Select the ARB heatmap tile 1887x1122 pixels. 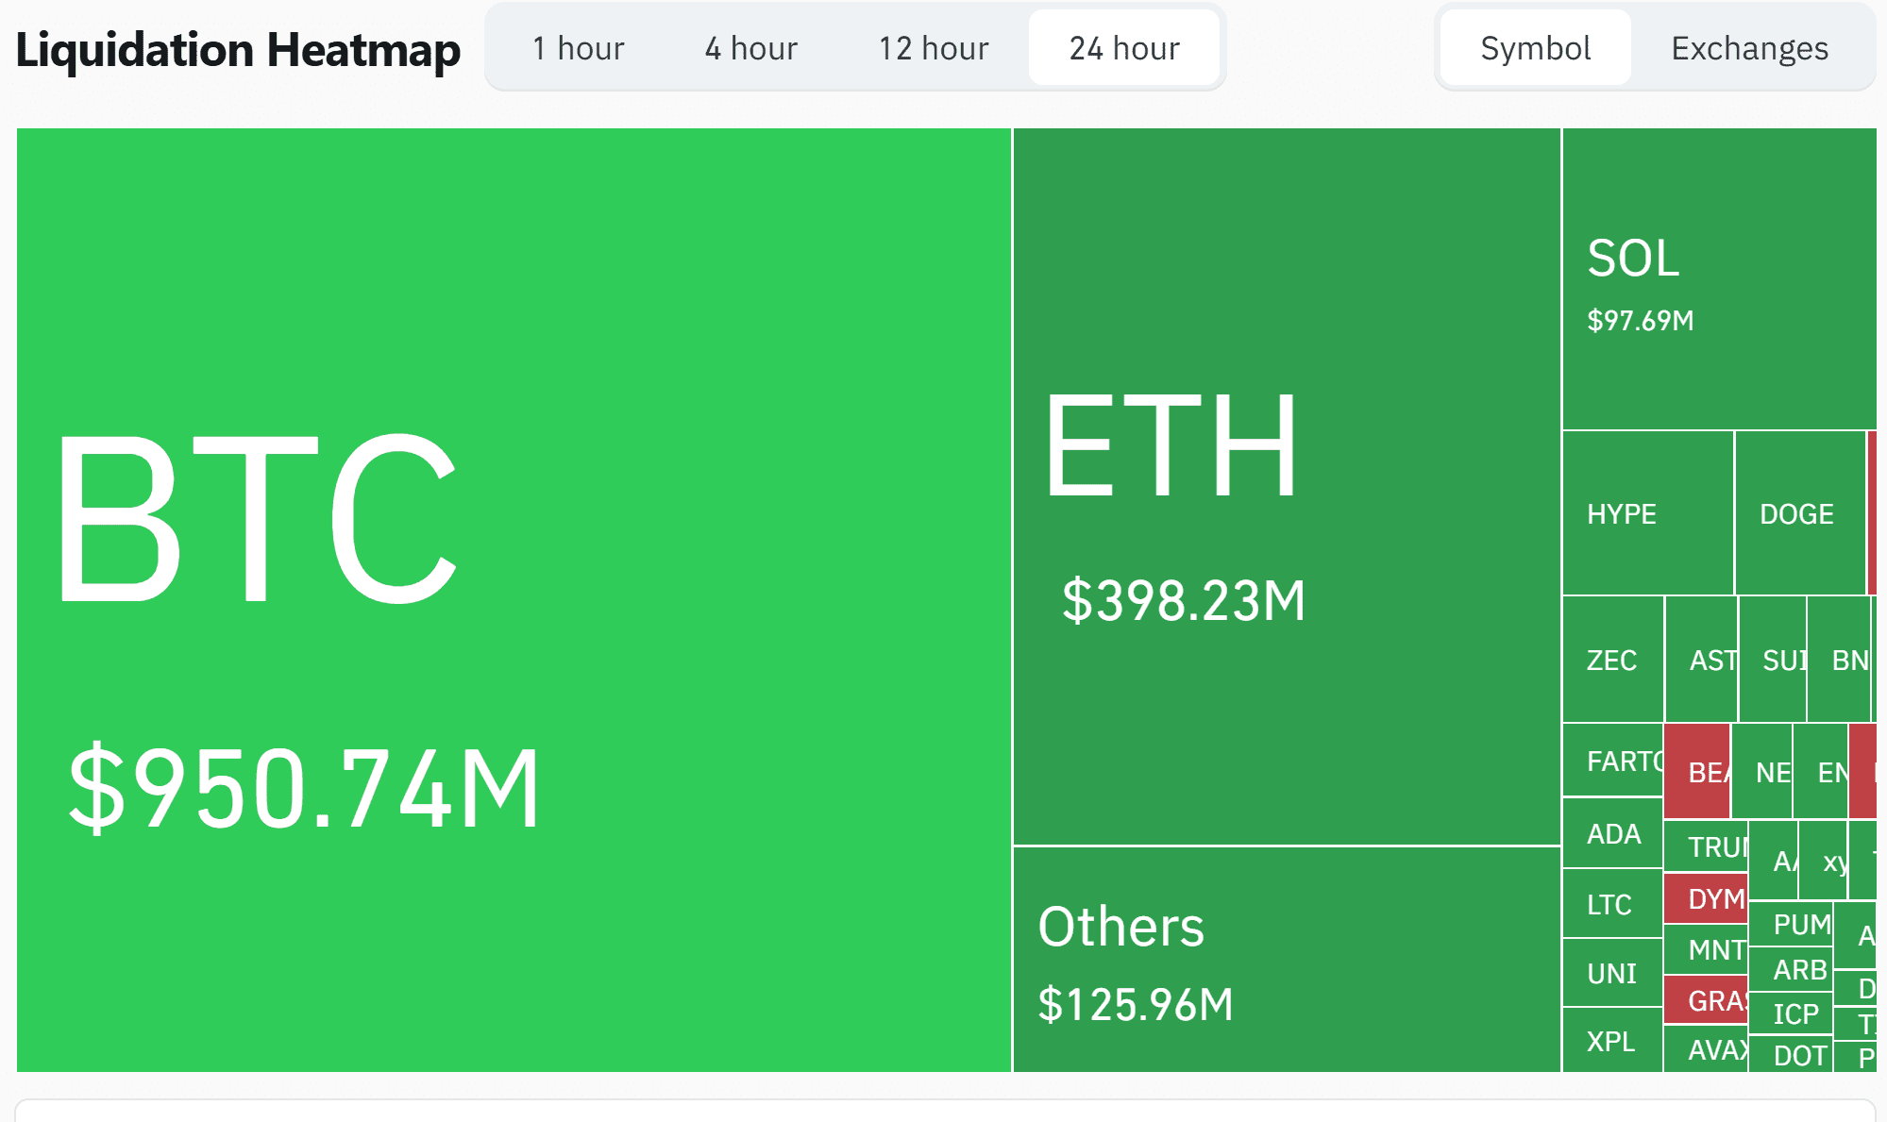[1790, 969]
